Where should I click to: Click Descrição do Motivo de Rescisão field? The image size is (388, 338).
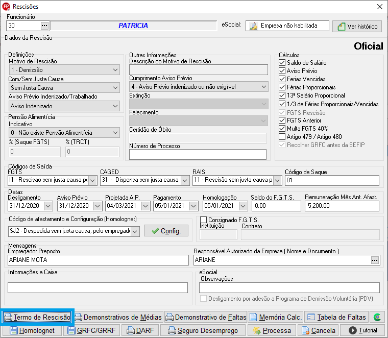[x=199, y=70]
